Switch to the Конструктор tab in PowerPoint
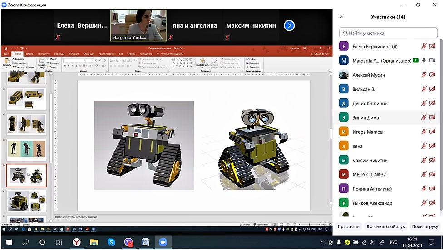The image size is (444, 250). 44,54
